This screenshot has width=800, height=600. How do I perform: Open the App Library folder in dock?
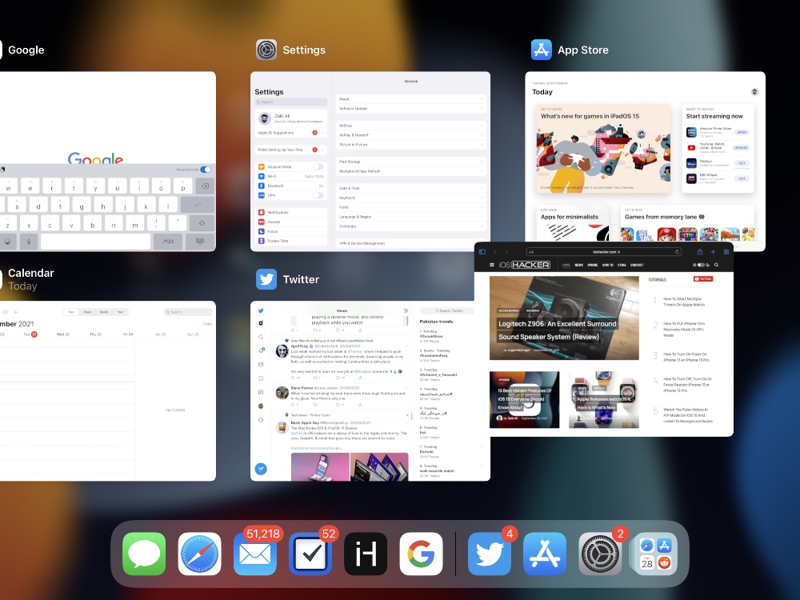point(656,554)
